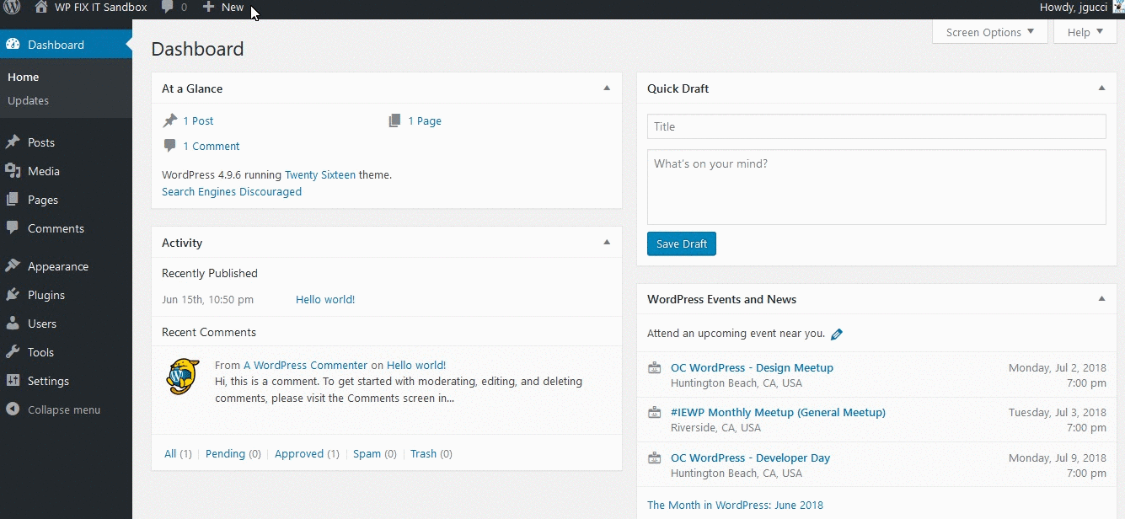Click the Settings sliders icon
This screenshot has width=1125, height=519.
pos(13,381)
